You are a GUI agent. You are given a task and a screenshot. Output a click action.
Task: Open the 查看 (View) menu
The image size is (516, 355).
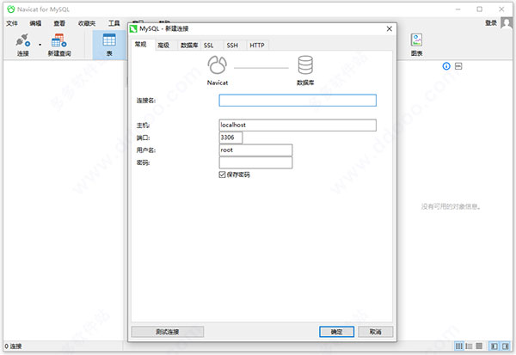point(59,23)
